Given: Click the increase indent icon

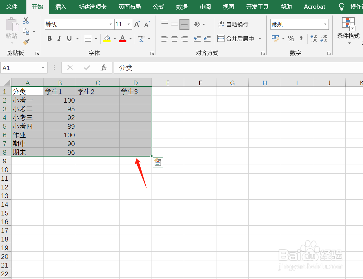Looking at the screenshot, I should pos(207,38).
